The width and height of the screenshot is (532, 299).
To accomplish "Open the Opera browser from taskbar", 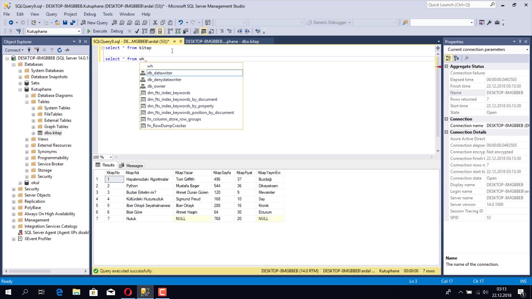I will click(128, 292).
